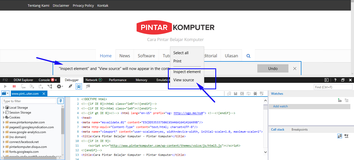
Task: Click the Mark as my code icon
Action: click(255, 94)
